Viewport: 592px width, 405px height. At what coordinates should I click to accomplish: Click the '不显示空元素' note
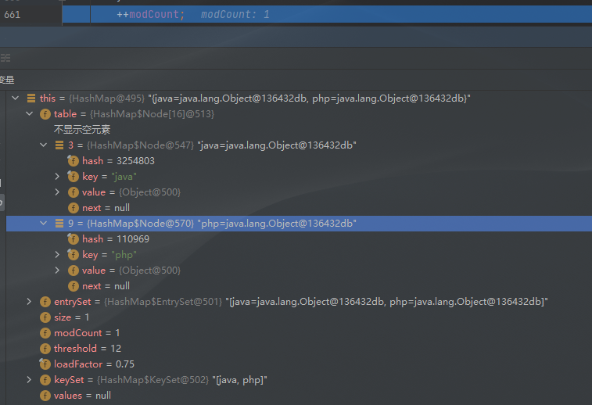[82, 130]
